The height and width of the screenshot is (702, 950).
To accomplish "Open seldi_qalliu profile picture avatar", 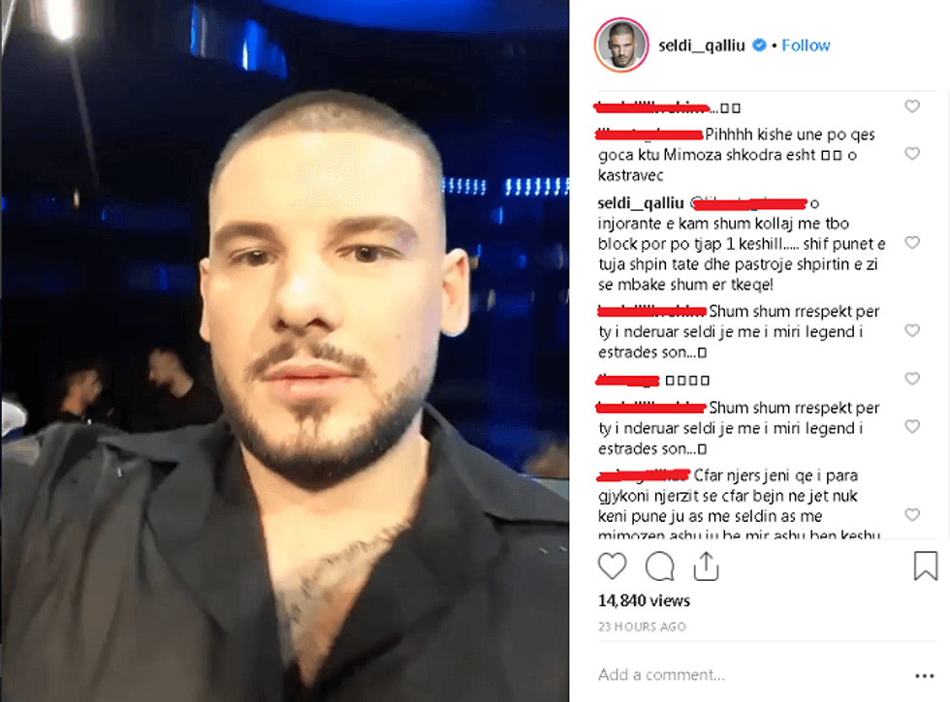I will pyautogui.click(x=621, y=46).
